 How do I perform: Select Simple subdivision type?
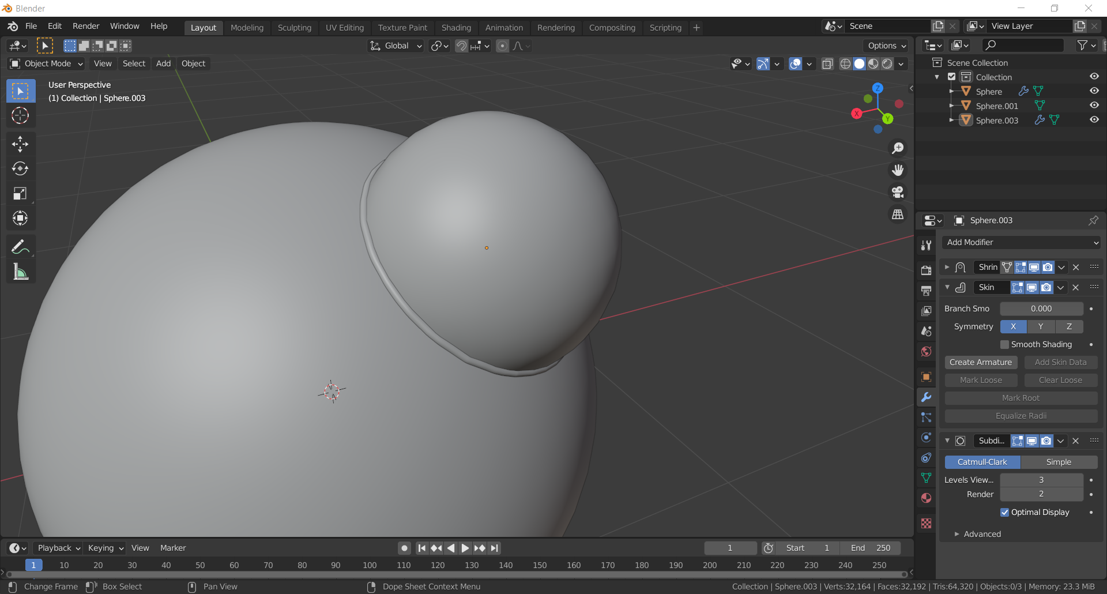pos(1059,462)
